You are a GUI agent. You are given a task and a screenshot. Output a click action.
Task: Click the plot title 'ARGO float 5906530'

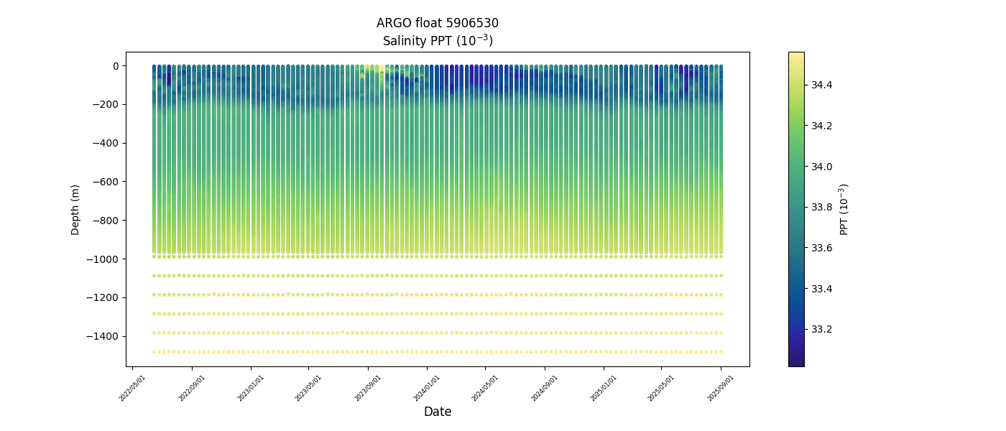click(437, 23)
